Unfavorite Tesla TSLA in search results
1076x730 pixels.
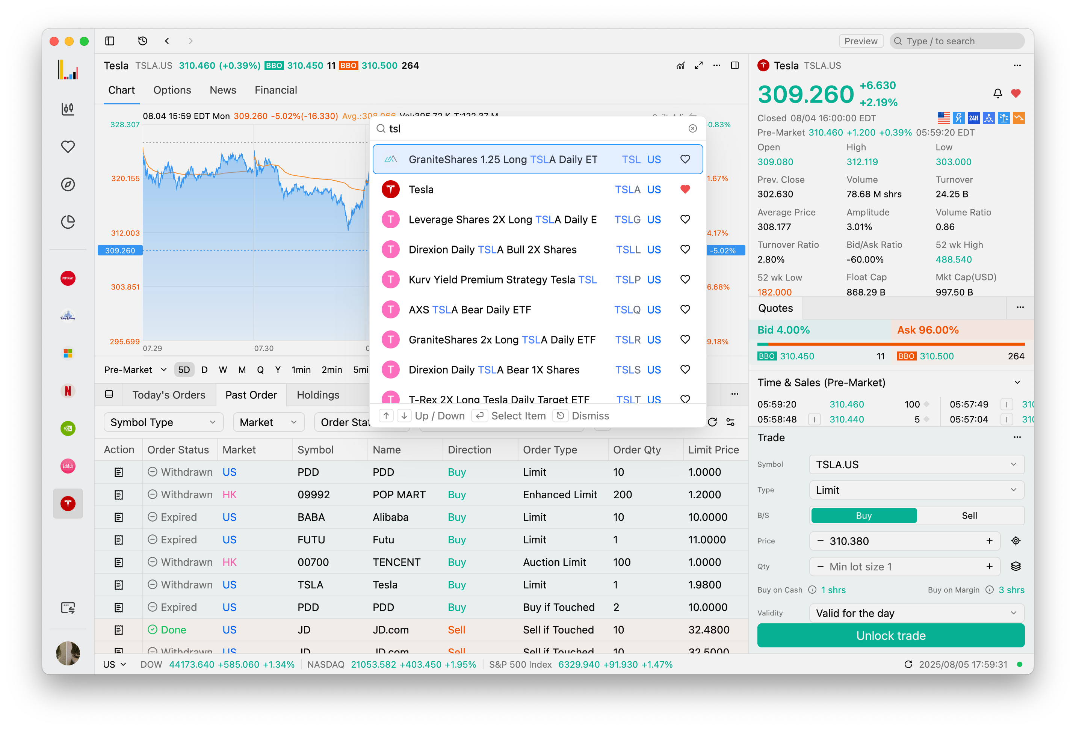[685, 189]
